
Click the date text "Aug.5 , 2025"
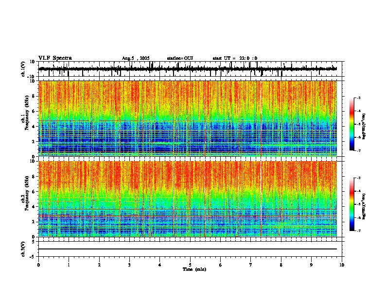coord(136,58)
